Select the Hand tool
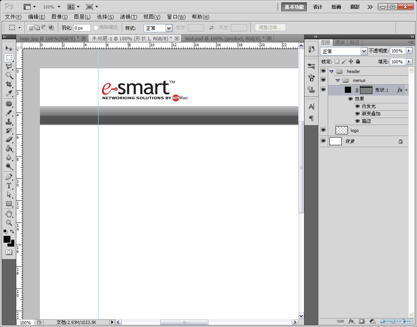The width and height of the screenshot is (417, 327). point(9,214)
